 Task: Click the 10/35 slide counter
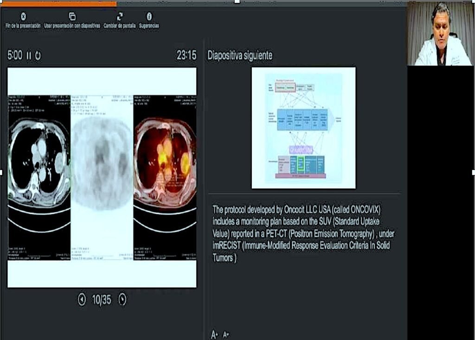coord(102,300)
